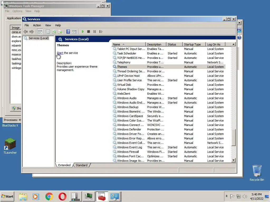Open the Help menu in Services
The width and height of the screenshot is (270, 202).
click(x=58, y=25)
